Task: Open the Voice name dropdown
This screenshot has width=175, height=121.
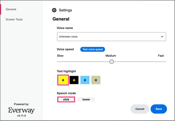Action: tap(112, 37)
